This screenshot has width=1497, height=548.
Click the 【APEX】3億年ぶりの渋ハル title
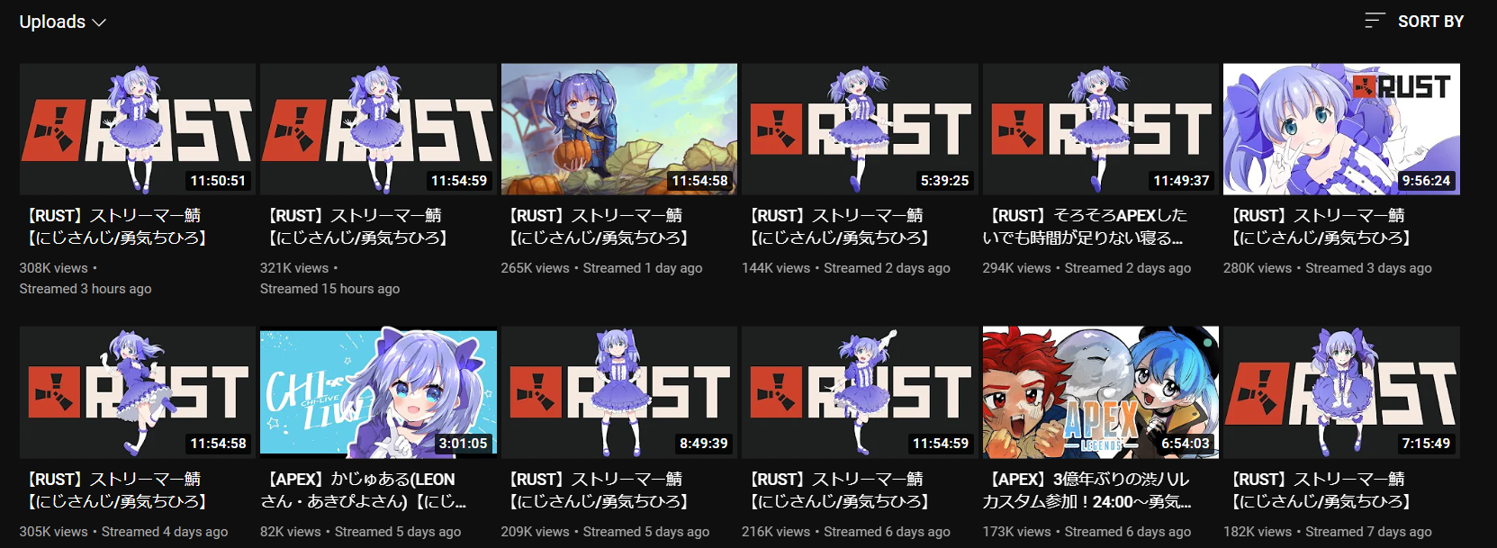pyautogui.click(x=1087, y=490)
